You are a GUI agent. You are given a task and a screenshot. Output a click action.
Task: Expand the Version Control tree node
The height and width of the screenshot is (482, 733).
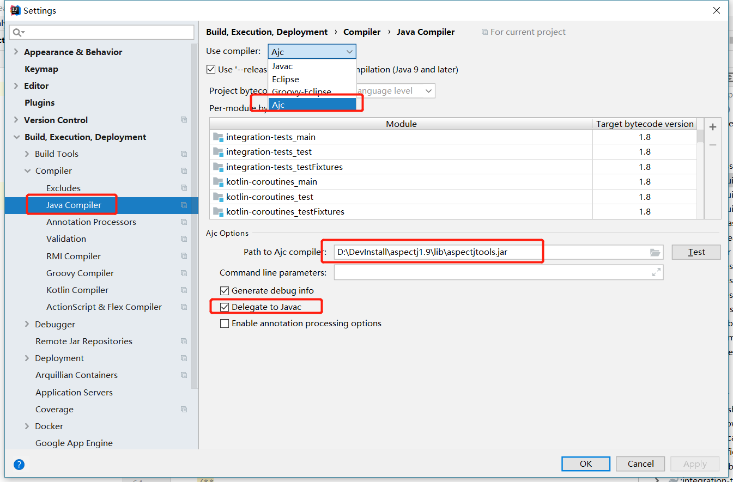pos(16,120)
